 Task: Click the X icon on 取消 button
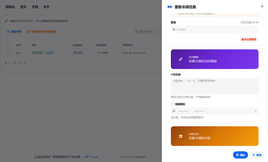(x=254, y=155)
